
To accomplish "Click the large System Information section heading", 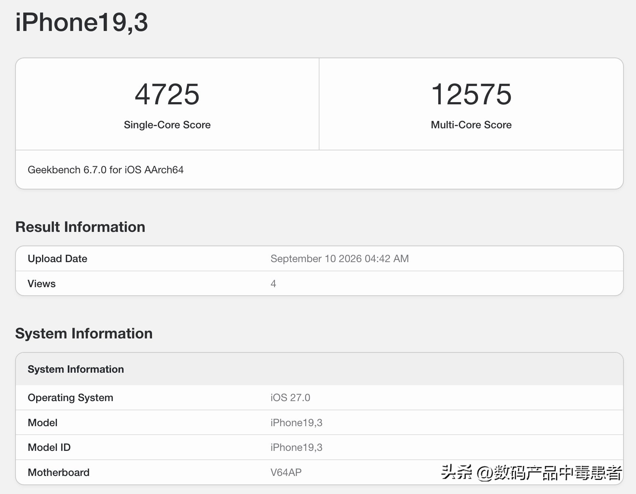I will [x=84, y=334].
